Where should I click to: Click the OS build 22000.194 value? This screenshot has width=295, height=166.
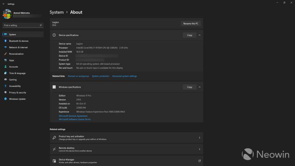coord(81,108)
